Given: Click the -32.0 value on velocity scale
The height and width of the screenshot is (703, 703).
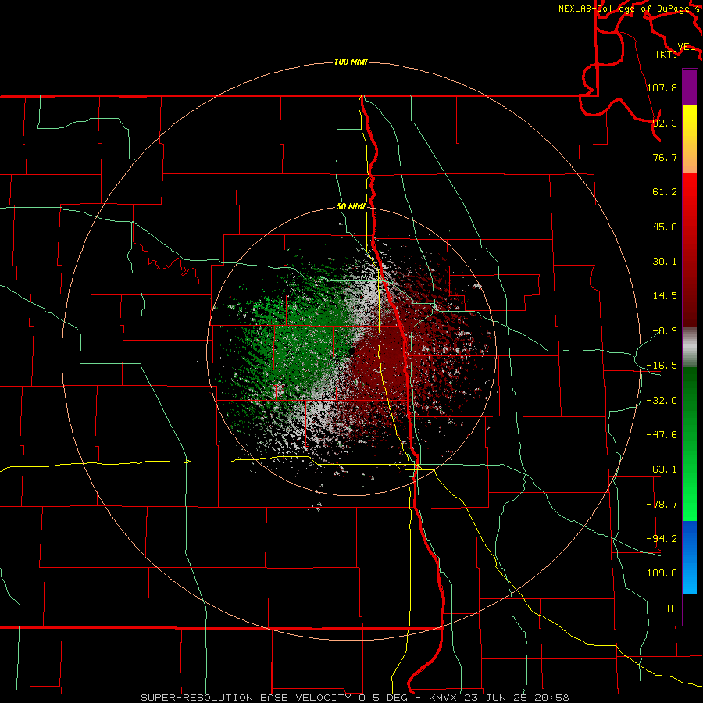Looking at the screenshot, I should click(x=662, y=401).
